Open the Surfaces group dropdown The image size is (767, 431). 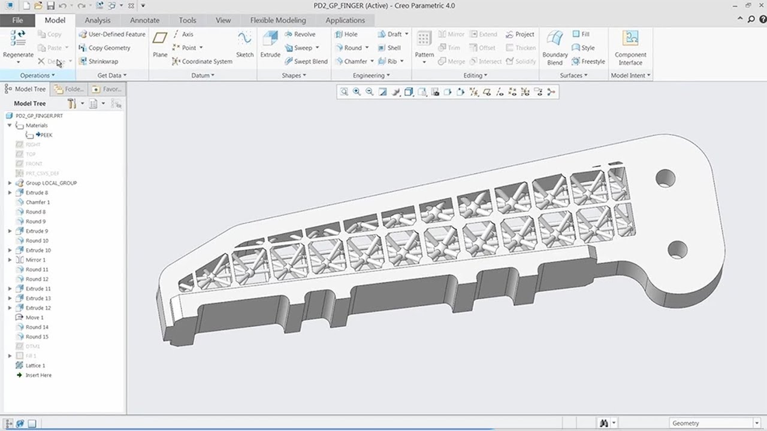(573, 75)
